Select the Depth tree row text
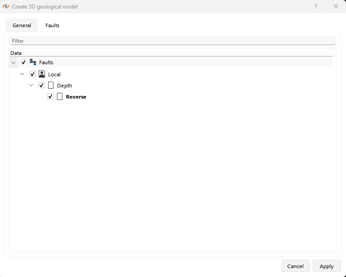 click(65, 86)
